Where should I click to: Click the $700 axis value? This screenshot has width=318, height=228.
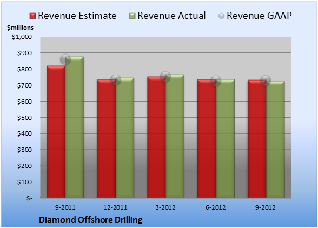click(24, 85)
